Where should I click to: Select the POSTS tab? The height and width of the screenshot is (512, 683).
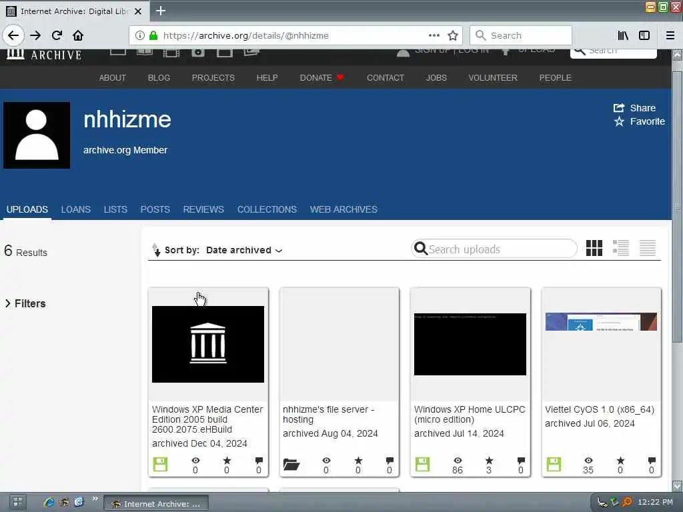pos(155,209)
